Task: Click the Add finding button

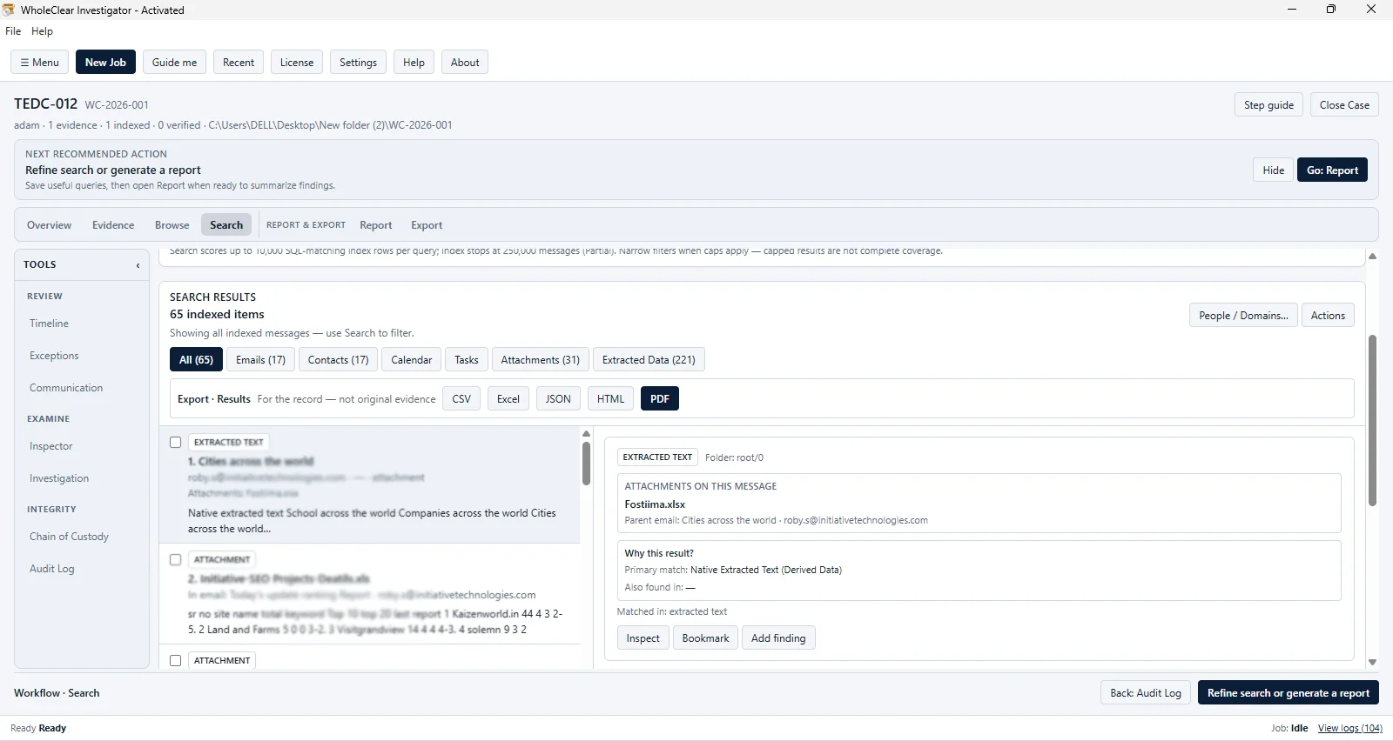Action: tap(778, 638)
